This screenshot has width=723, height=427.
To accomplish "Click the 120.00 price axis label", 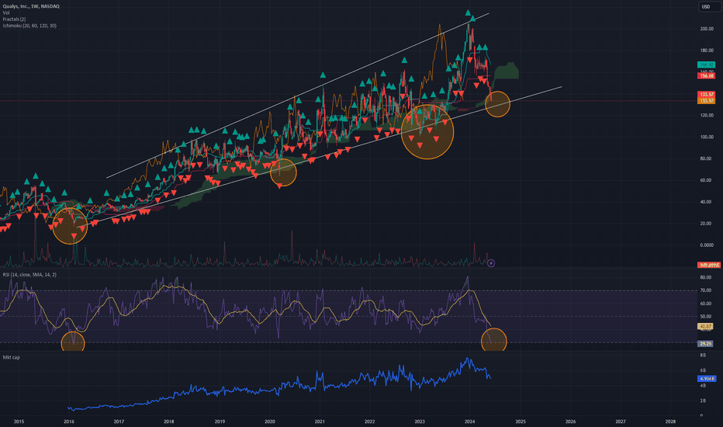I will click(707, 116).
